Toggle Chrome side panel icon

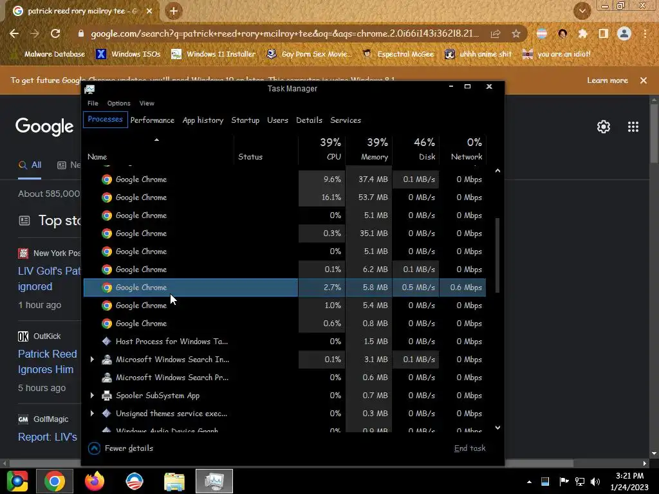[x=604, y=33]
